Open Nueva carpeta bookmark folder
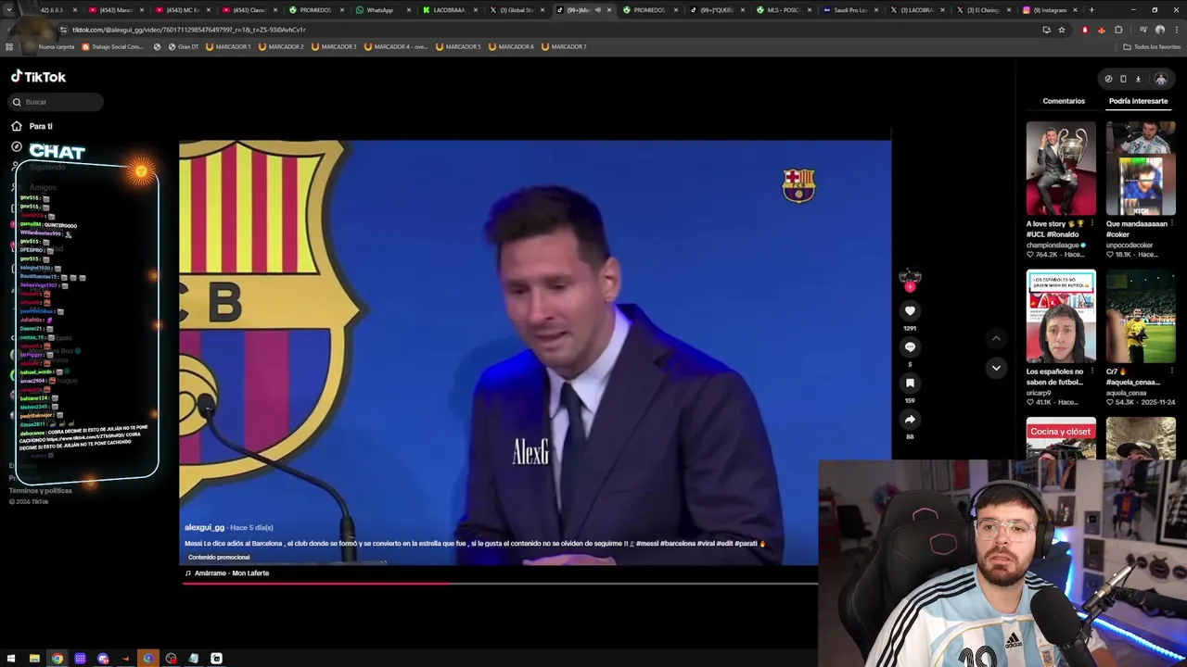The width and height of the screenshot is (1187, 667). [x=49, y=46]
